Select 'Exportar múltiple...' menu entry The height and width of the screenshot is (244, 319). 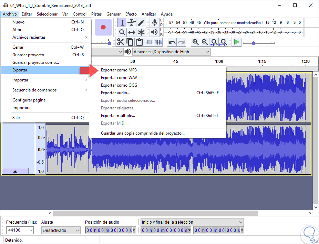tap(118, 116)
